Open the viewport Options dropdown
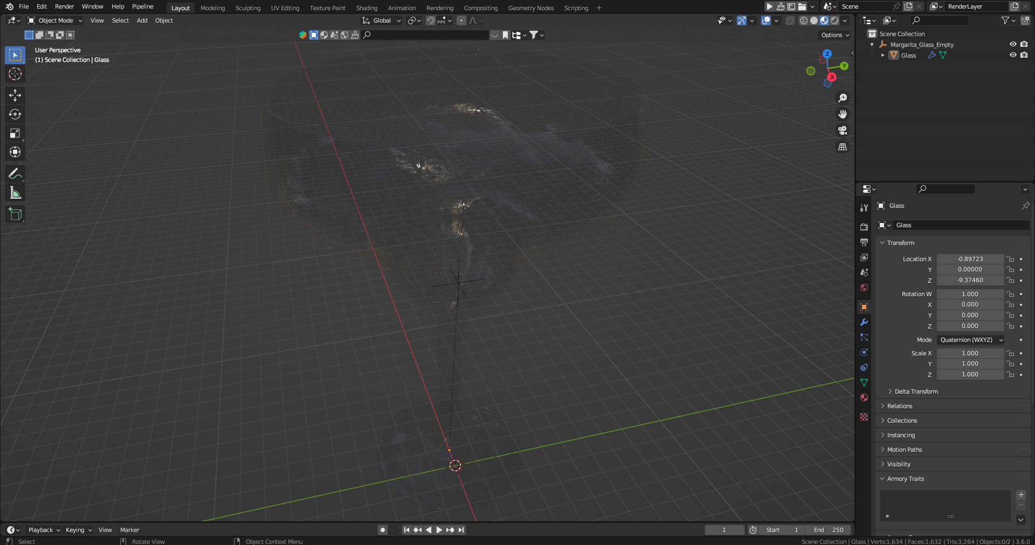Viewport: 1035px width, 545px height. click(x=835, y=35)
